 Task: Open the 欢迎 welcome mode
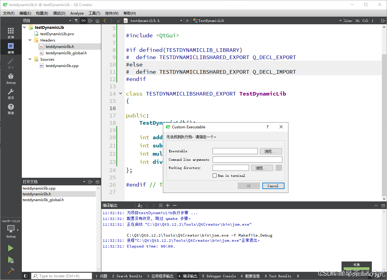click(11, 33)
